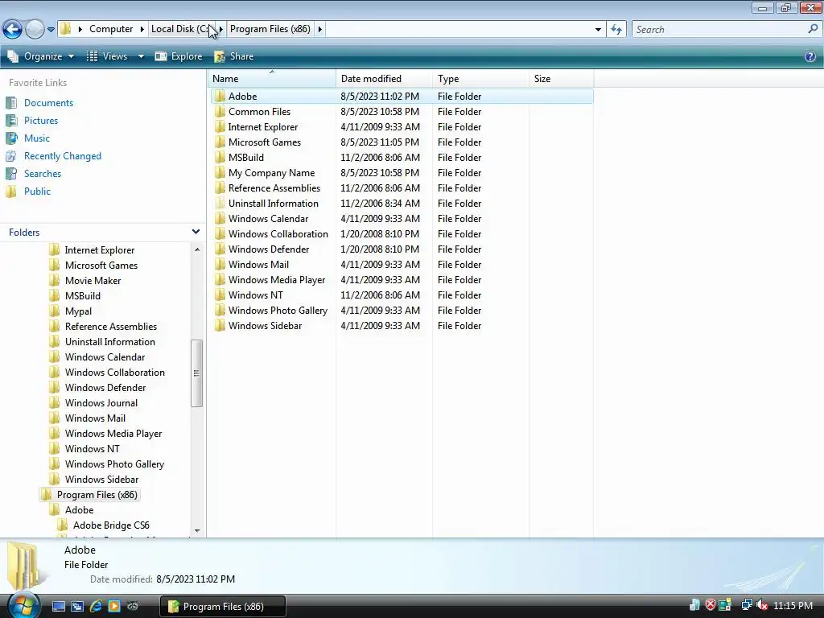Open the Views dropdown arrow
Viewport: 824px width, 618px height.
coord(141,56)
